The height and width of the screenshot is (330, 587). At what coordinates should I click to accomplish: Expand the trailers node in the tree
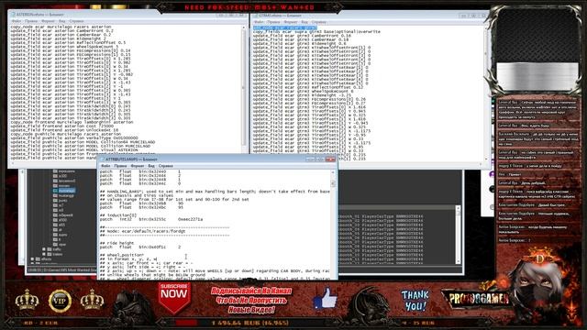coord(43,254)
